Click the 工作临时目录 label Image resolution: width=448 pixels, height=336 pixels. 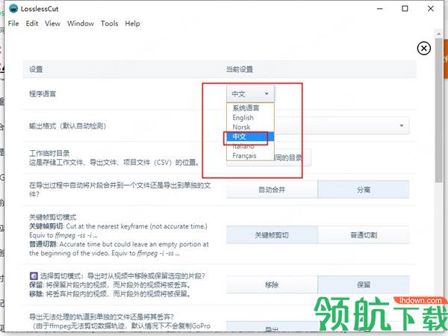pos(49,153)
